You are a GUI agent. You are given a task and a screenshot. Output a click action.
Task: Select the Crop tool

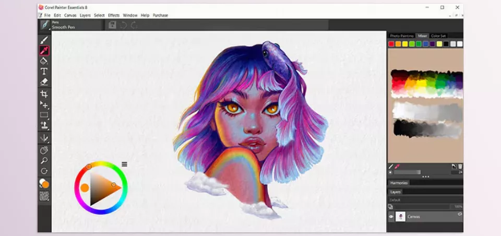[x=44, y=94]
